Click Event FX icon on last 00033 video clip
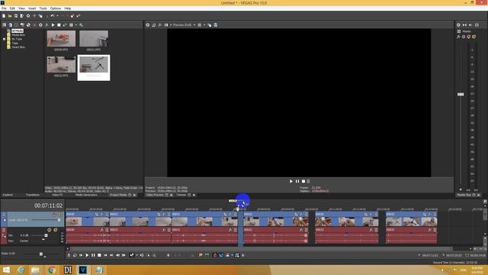This screenshot has height=275, width=488. click(430, 215)
